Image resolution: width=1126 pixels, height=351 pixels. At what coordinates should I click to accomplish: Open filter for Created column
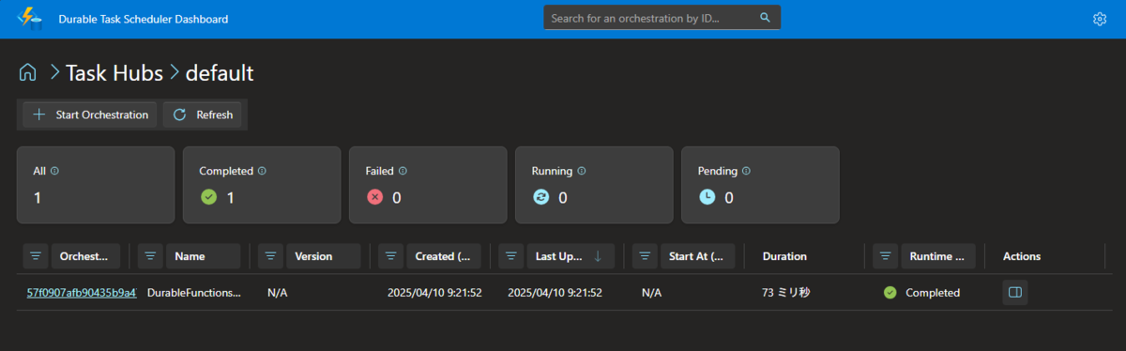(391, 256)
